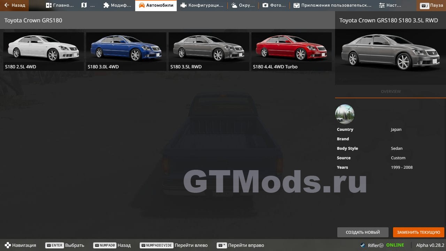Image resolution: width=446 pixels, height=251 pixels.
Task: Click the Перейти влево hint
Action: pos(174,245)
